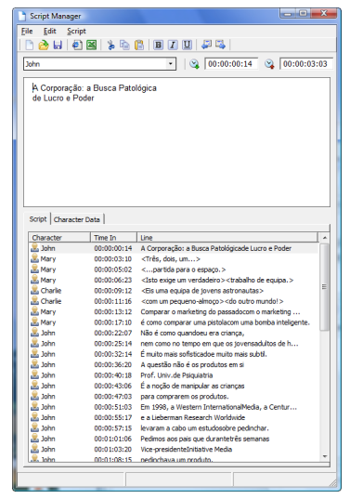
Task: Create a new script with the blank page icon
Action: click(30, 45)
